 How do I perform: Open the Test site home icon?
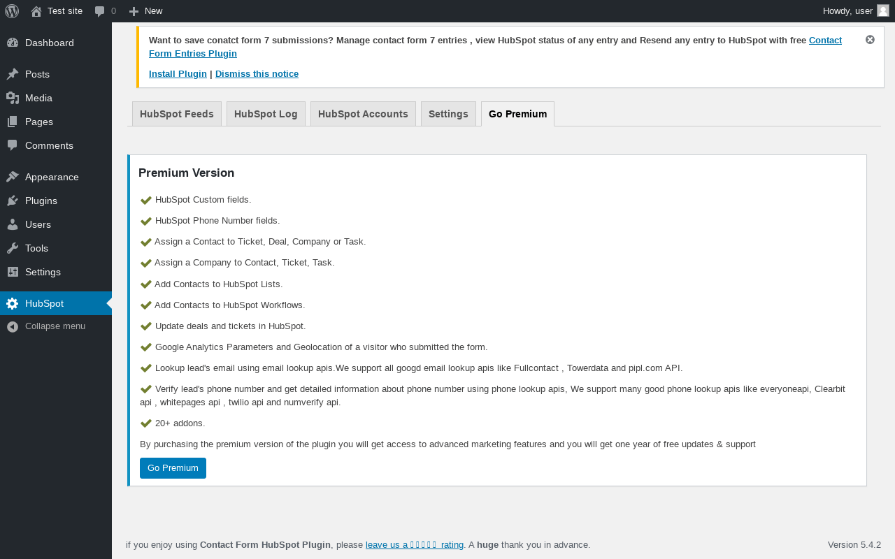pyautogui.click(x=36, y=11)
